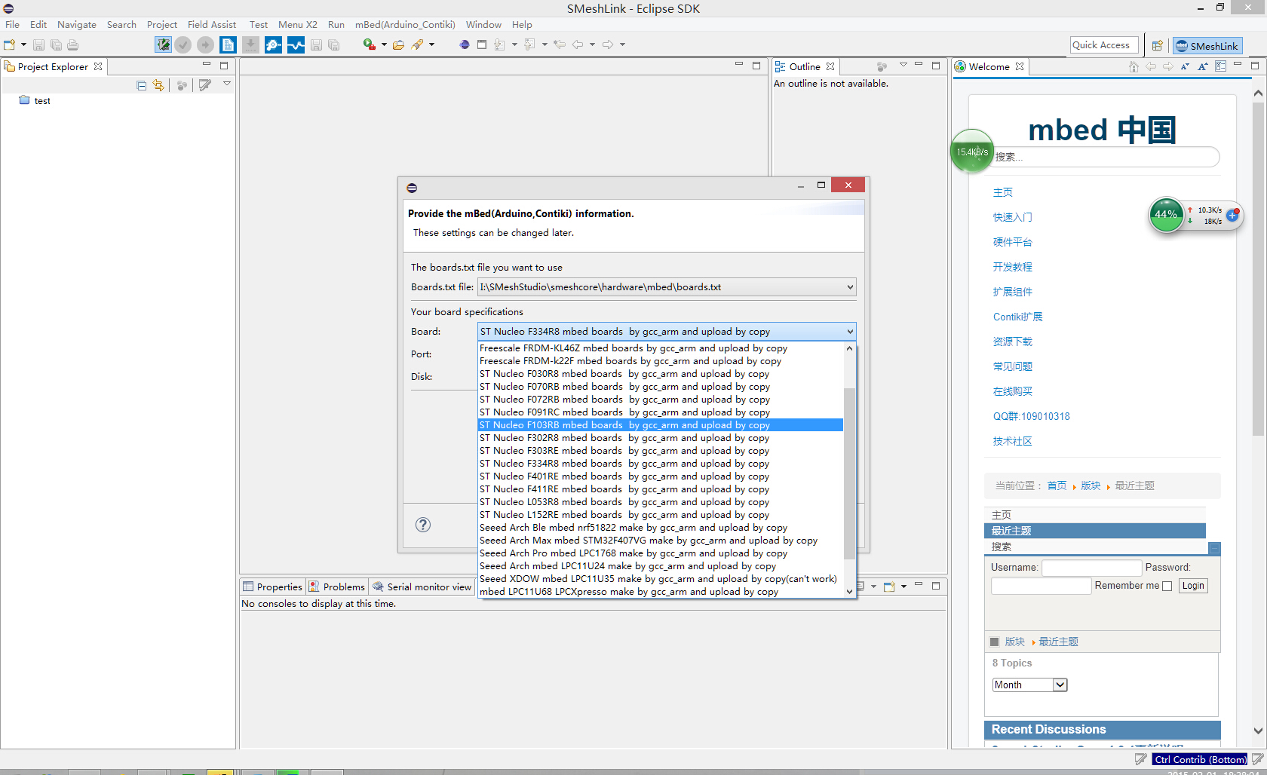This screenshot has width=1267, height=775.
Task: Close the Outline view tab
Action: pyautogui.click(x=830, y=66)
